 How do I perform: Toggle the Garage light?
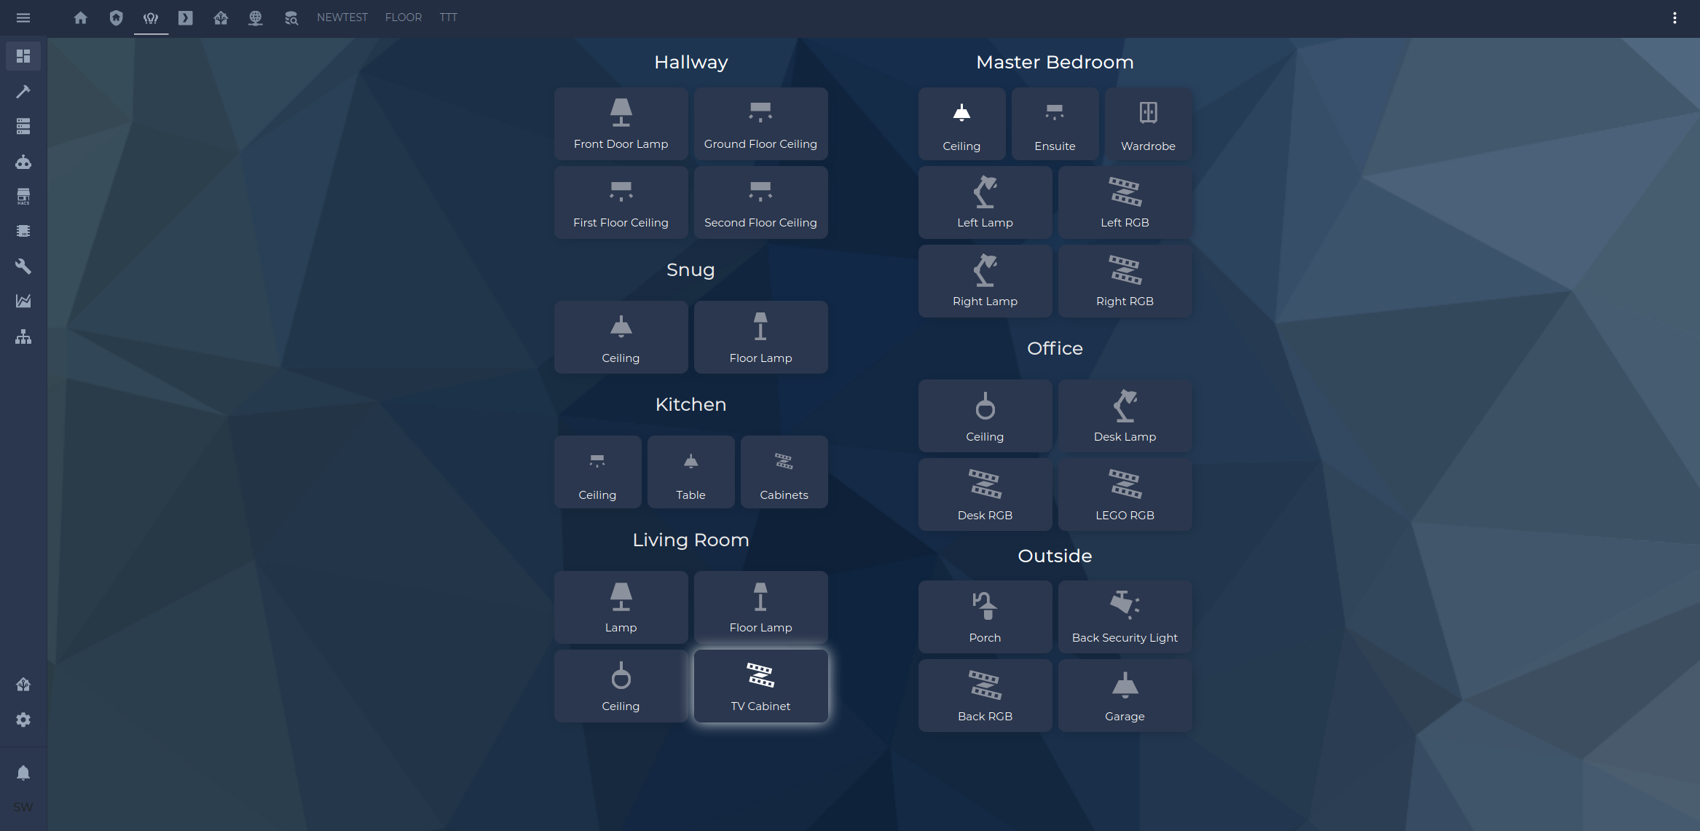pyautogui.click(x=1125, y=696)
